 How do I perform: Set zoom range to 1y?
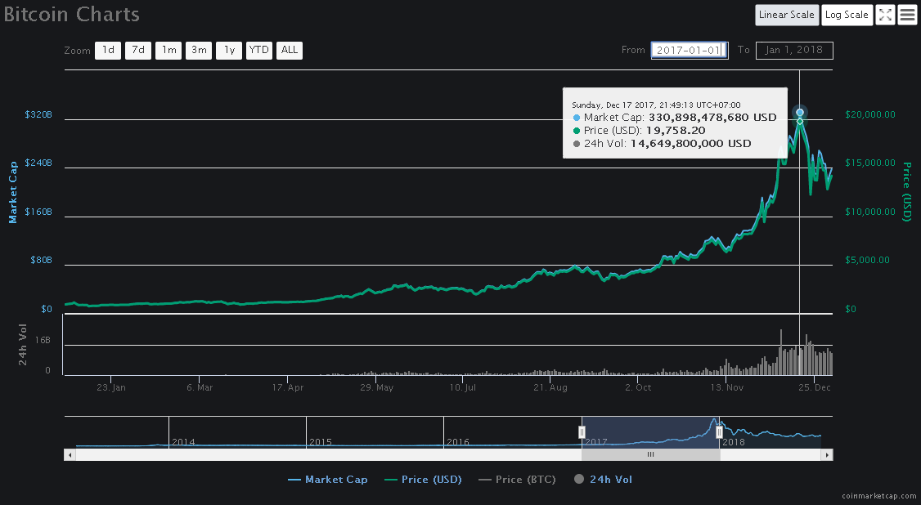click(229, 50)
